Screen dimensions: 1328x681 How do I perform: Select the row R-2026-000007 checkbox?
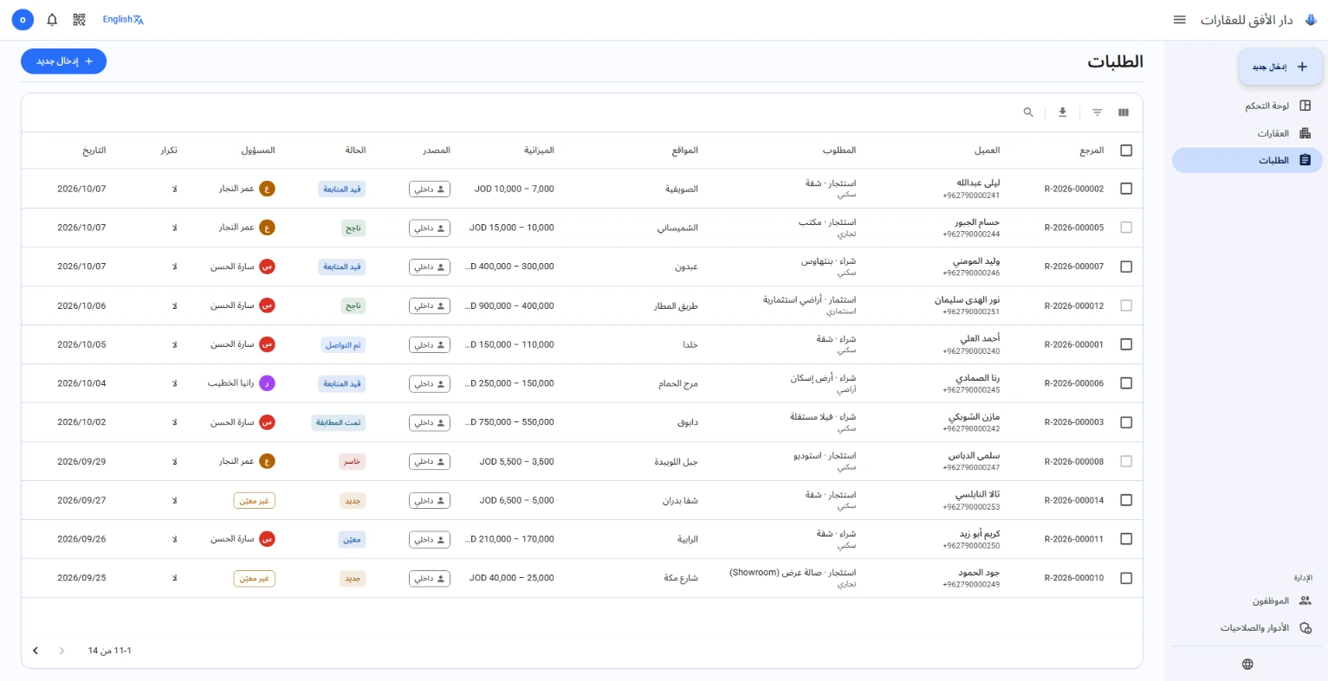click(x=1126, y=267)
